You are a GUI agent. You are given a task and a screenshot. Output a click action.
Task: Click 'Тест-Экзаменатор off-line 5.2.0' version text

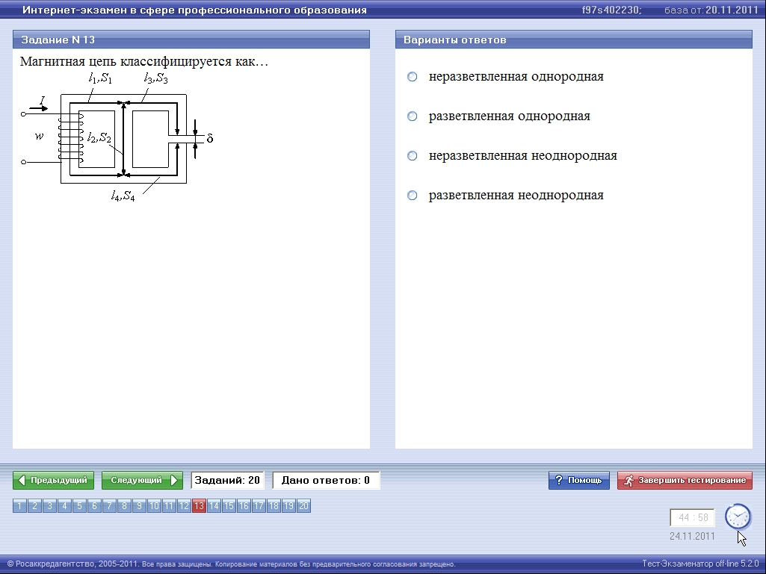(x=700, y=564)
